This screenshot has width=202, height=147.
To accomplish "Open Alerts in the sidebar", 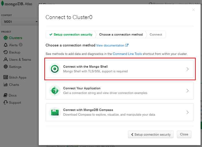I will click(13, 45).
